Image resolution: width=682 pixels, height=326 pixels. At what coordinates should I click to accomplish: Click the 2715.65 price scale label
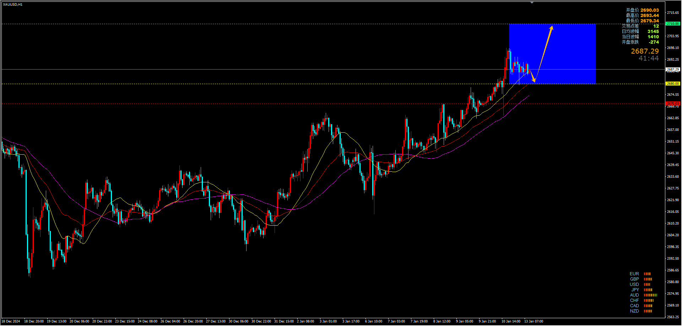click(x=673, y=13)
